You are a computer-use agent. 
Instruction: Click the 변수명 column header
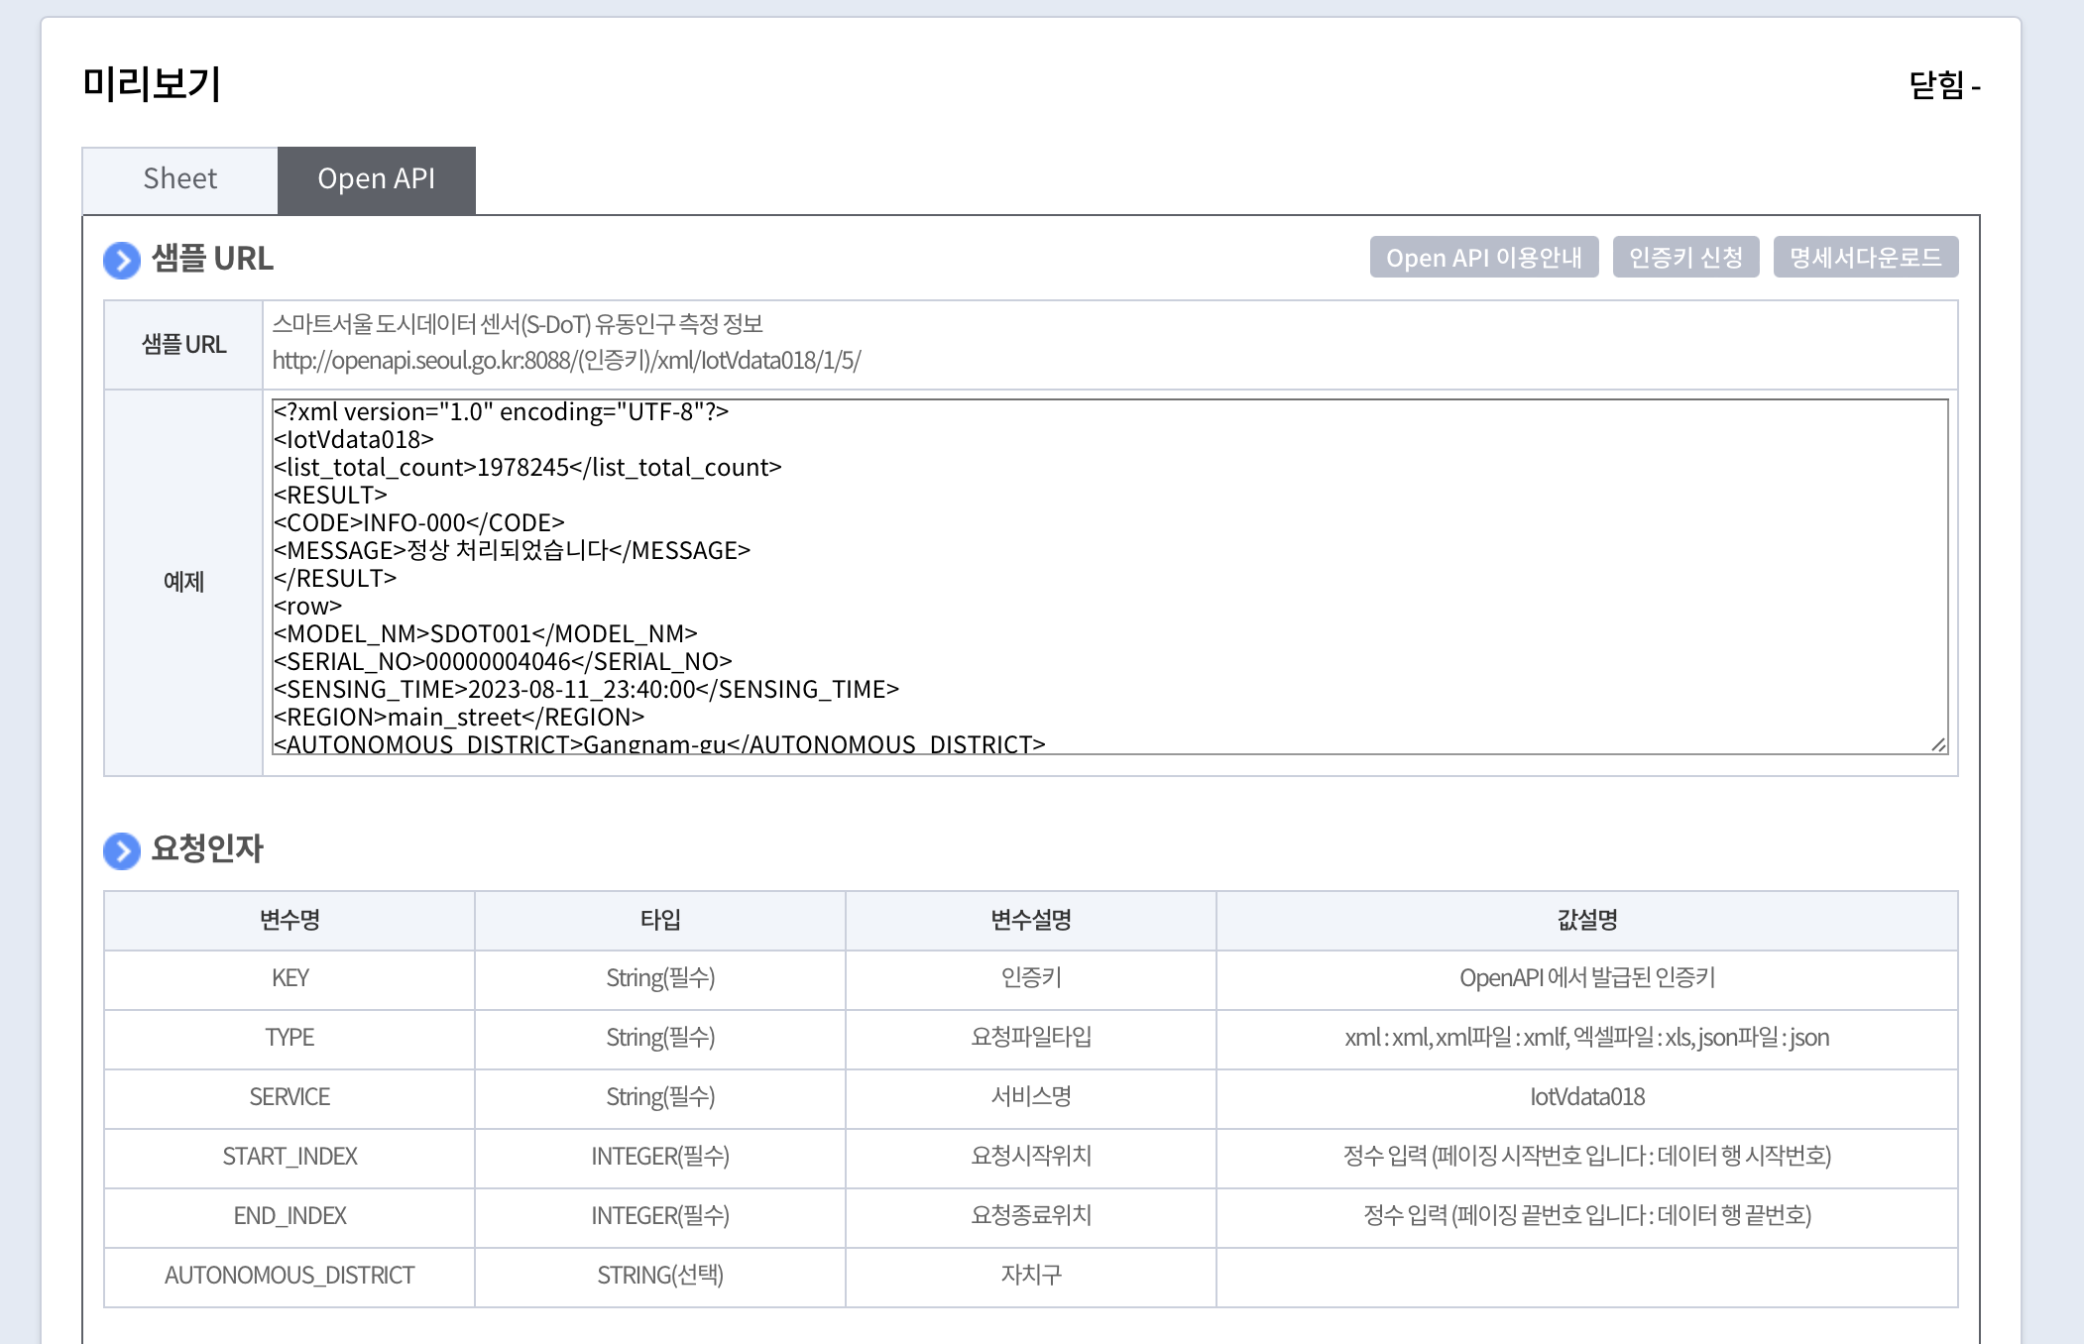tap(289, 920)
